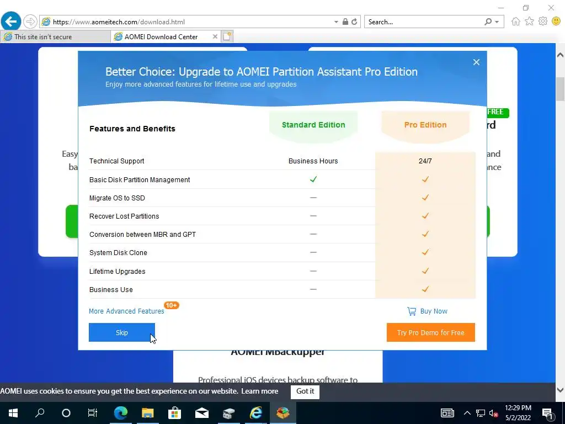The height and width of the screenshot is (424, 565).
Task: Open More Advanced Features link
Action: [x=126, y=311]
